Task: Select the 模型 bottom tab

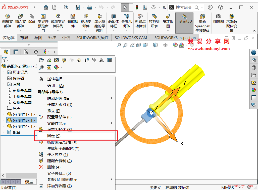Action: [29, 182]
